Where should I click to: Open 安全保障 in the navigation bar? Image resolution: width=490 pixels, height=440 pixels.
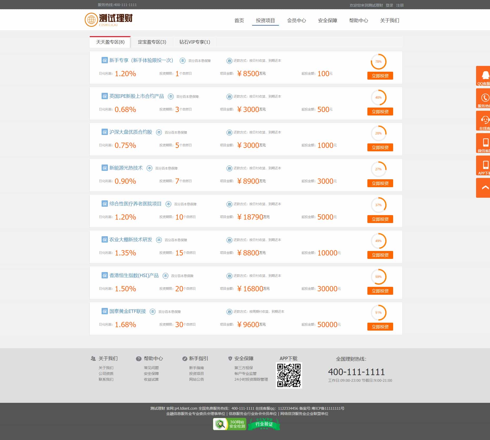coord(327,21)
